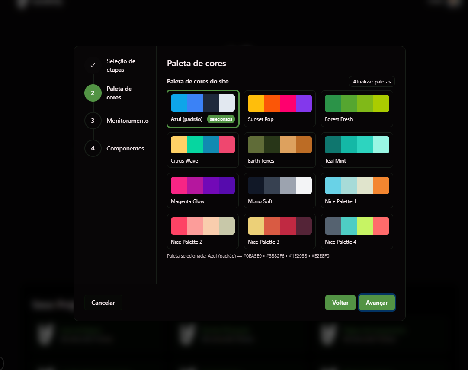The image size is (468, 370).
Task: Select Nice Palette 3
Action: tap(280, 231)
